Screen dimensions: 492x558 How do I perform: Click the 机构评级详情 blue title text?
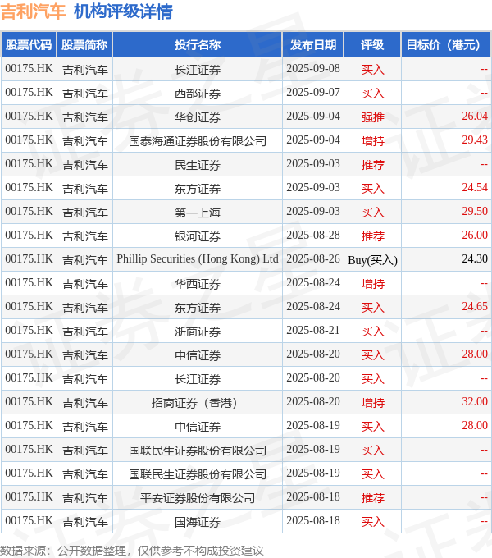(123, 11)
